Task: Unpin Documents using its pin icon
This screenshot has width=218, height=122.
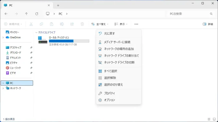Action: (31, 58)
